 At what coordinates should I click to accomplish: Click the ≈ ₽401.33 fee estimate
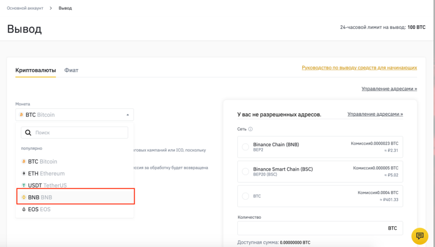(389, 200)
